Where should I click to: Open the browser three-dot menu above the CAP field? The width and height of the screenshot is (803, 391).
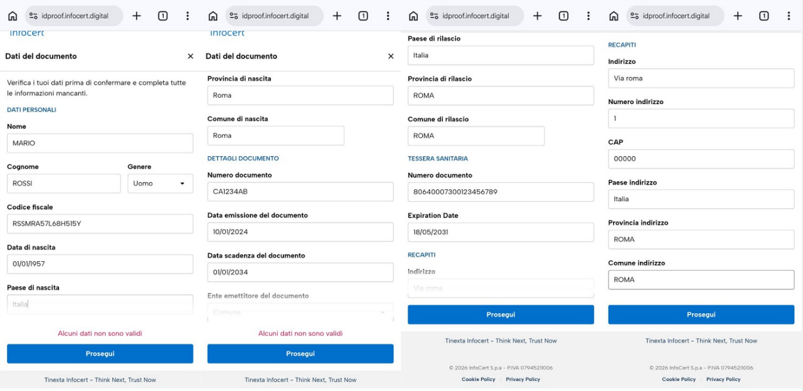tap(789, 16)
